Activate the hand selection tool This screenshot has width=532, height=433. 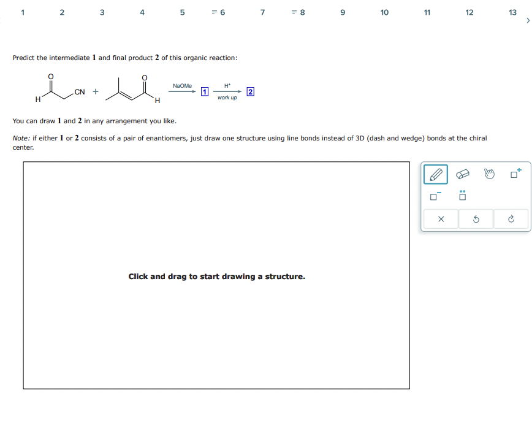click(x=488, y=174)
